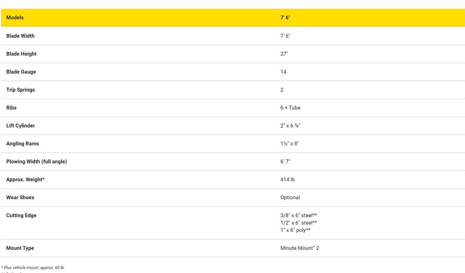The image size is (465, 273).
Task: Click the Approx. Weight* label
Action: (x=25, y=179)
